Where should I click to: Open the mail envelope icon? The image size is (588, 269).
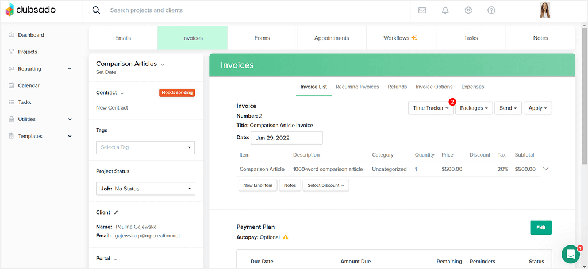[422, 10]
